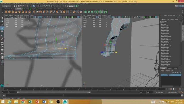Toggle snap to grids
The image size is (184, 104).
click(41, 6)
